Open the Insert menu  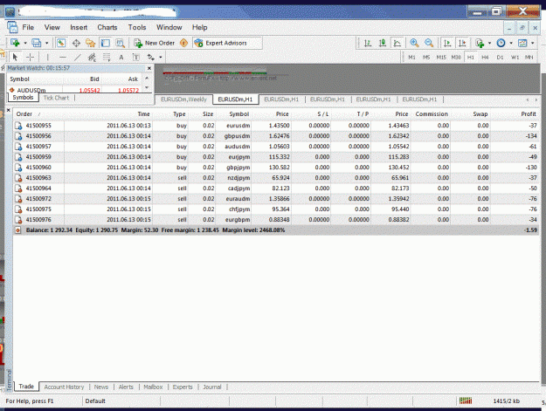point(79,27)
